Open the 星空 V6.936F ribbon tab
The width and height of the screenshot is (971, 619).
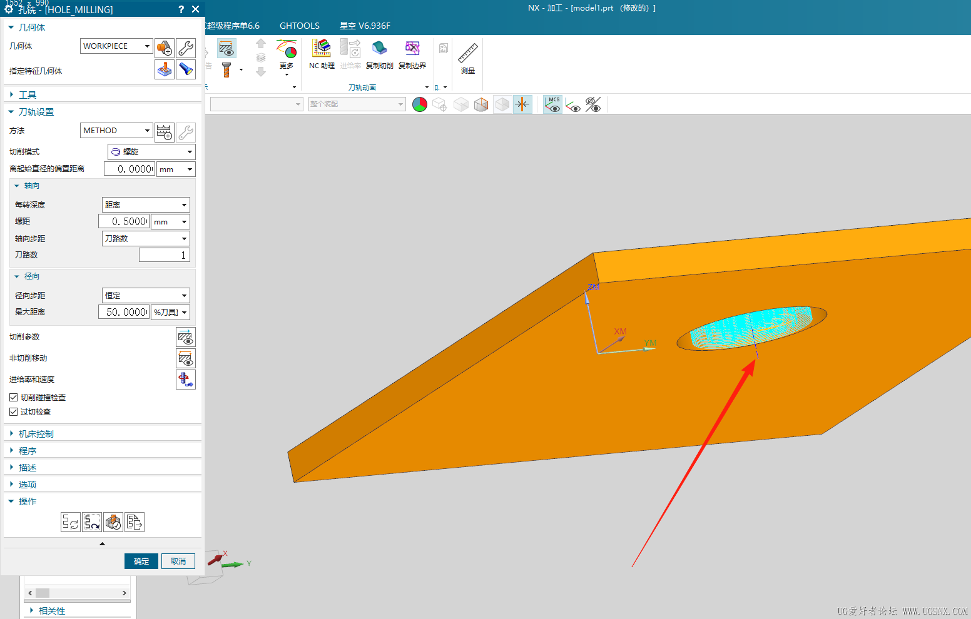point(365,26)
